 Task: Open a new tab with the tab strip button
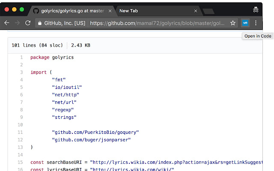tap(208, 12)
